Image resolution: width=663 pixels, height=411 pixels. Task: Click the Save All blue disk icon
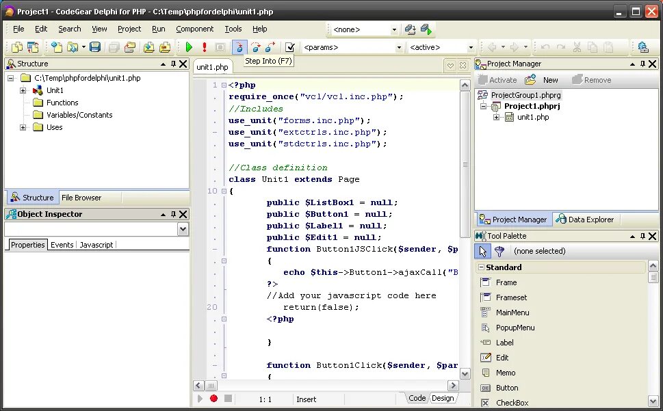(x=95, y=47)
